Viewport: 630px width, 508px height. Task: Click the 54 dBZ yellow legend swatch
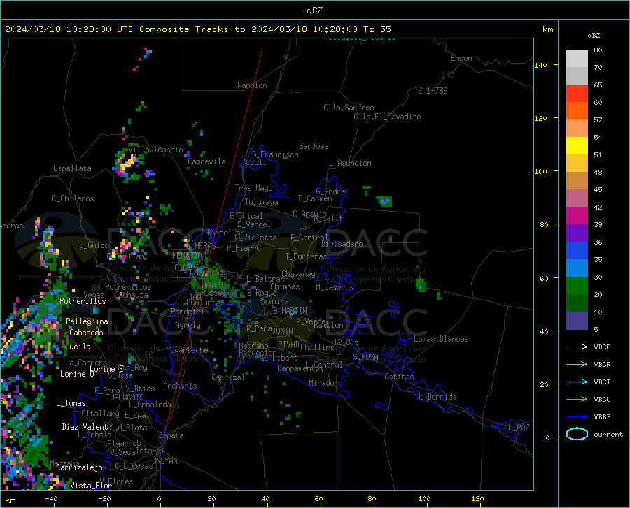[577, 145]
